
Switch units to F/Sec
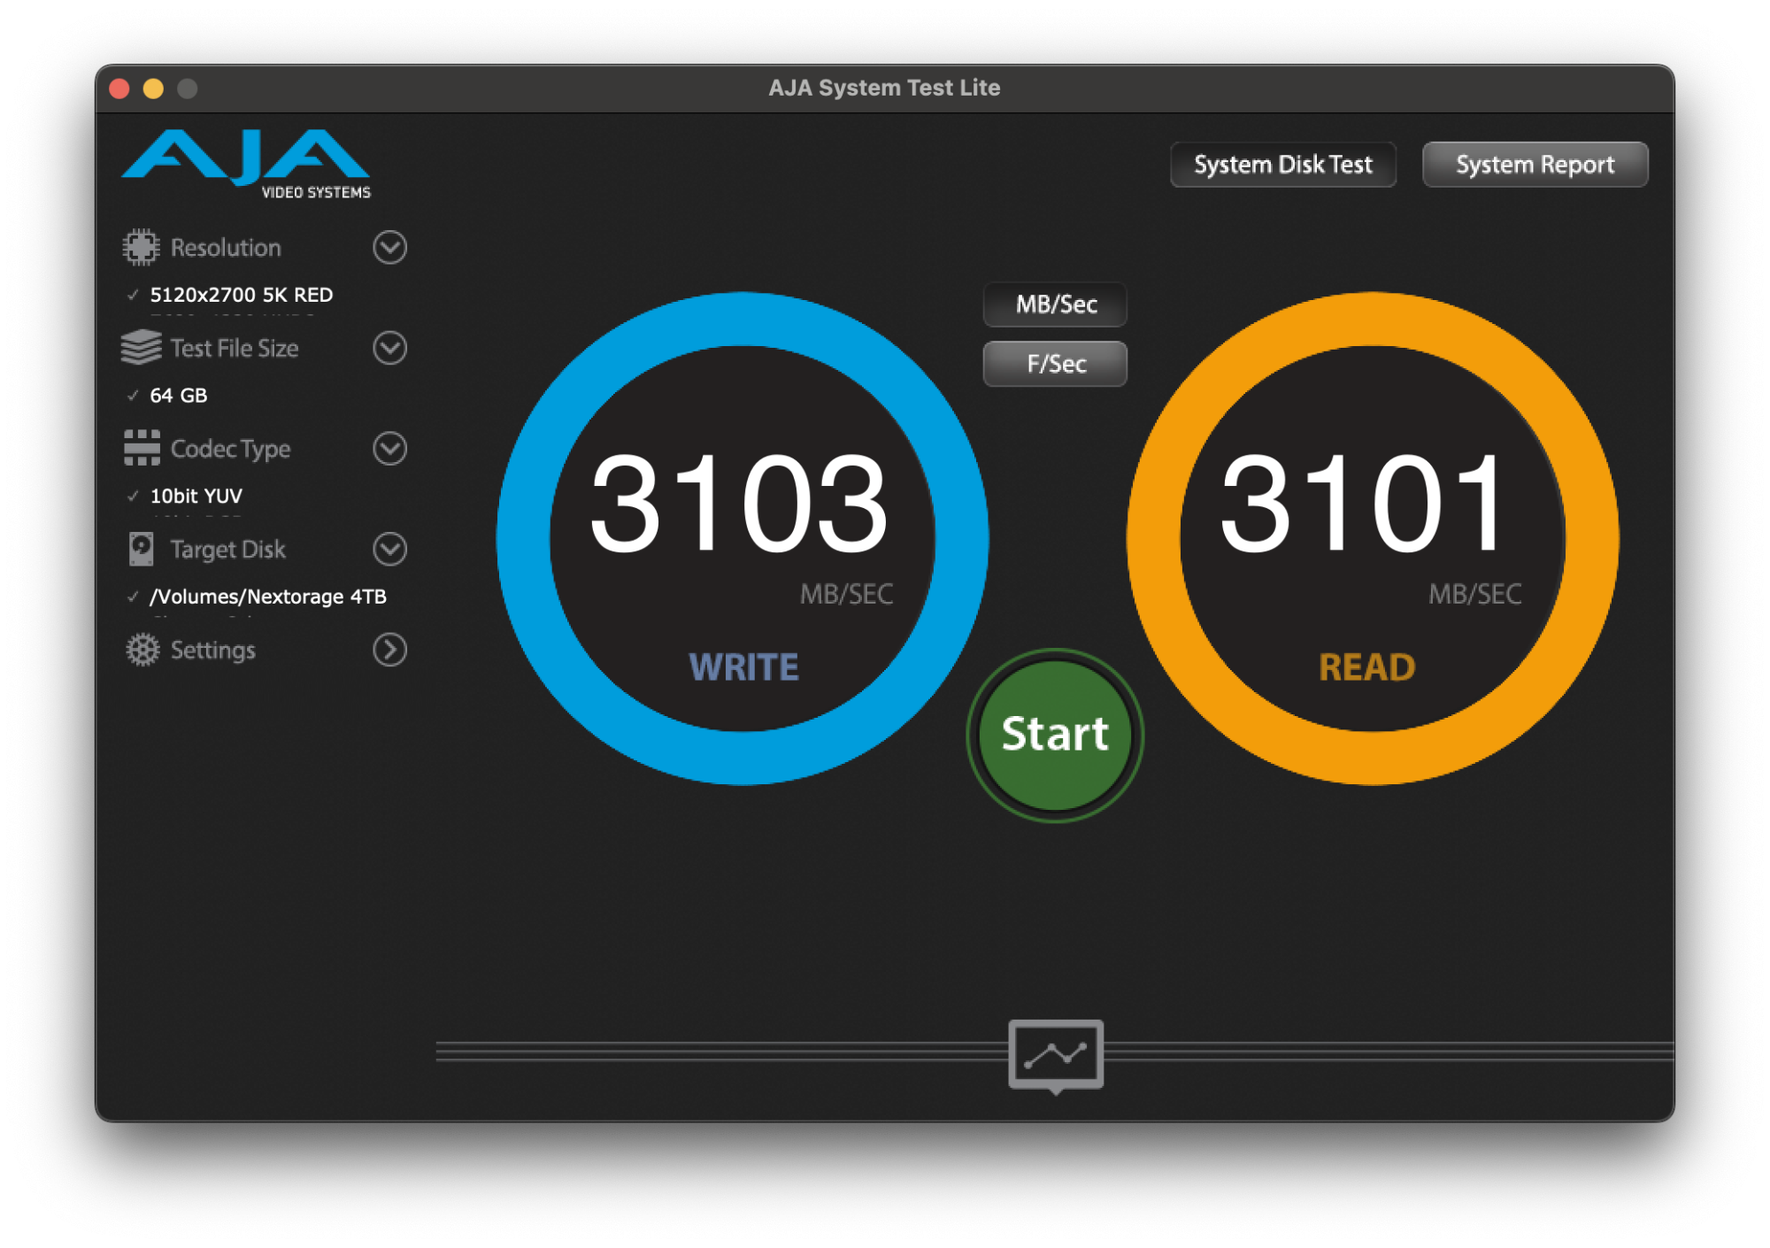coord(1055,364)
